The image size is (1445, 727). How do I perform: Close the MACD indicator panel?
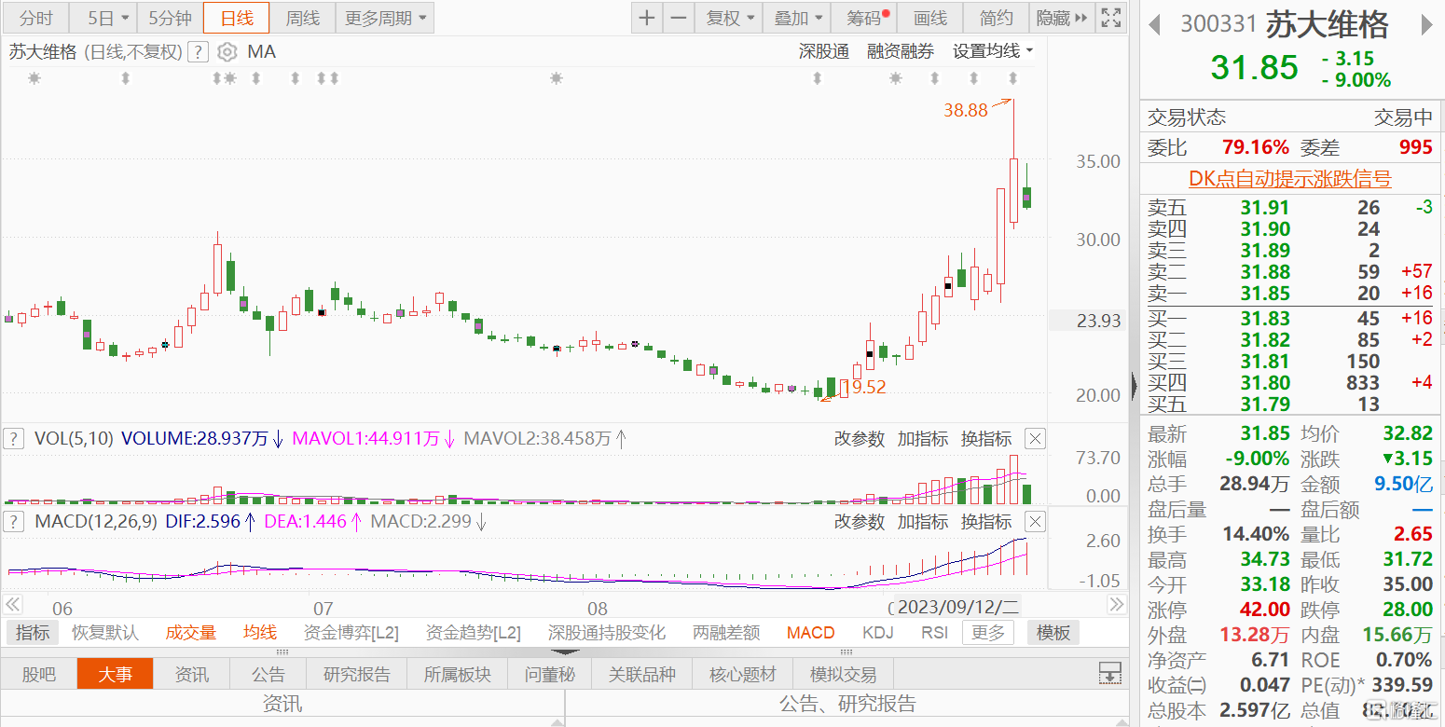[1035, 521]
